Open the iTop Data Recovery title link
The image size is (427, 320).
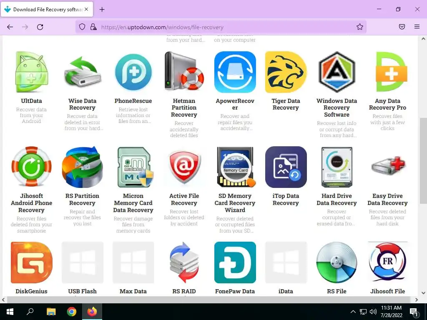(x=286, y=200)
